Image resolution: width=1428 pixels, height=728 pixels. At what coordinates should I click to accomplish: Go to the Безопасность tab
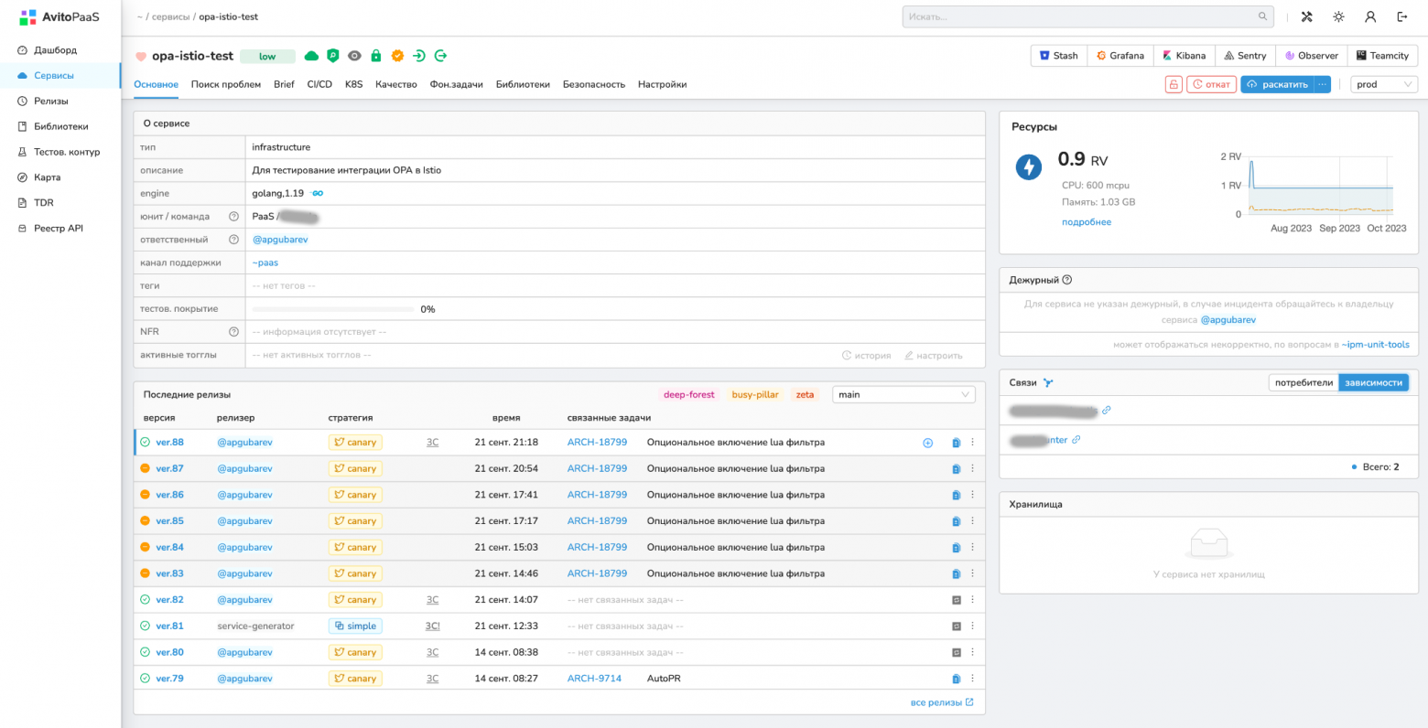[593, 84]
